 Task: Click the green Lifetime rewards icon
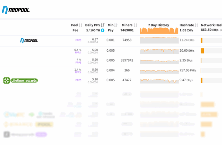7,80
